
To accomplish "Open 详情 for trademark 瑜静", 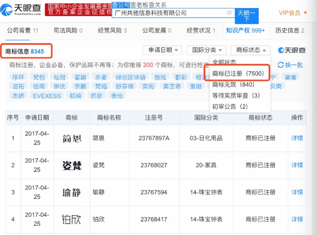I will (297, 192).
